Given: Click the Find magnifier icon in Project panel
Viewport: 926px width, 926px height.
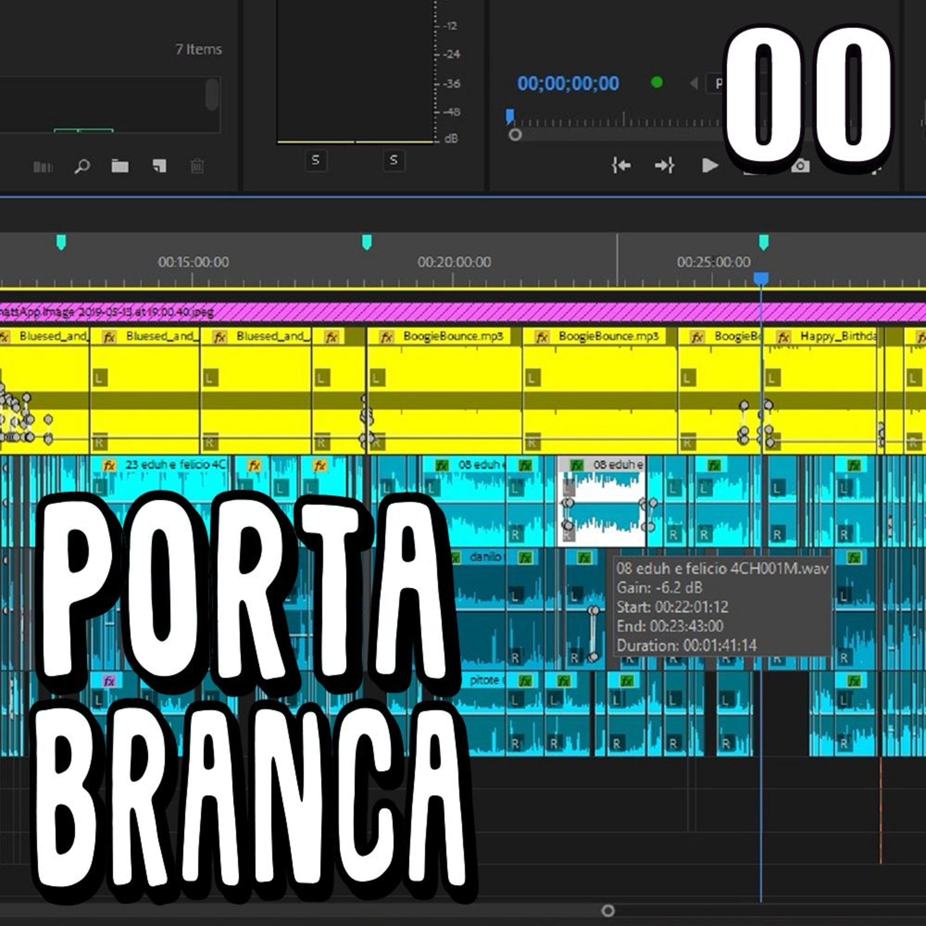Looking at the screenshot, I should (82, 166).
